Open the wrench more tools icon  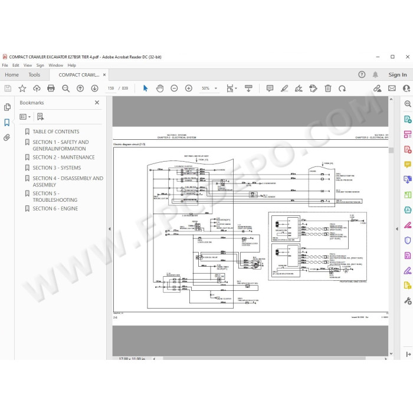pos(408,301)
